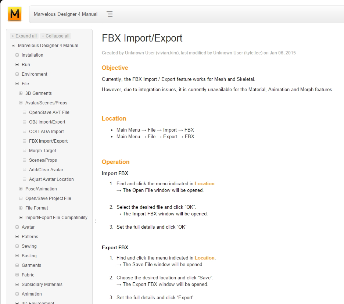This screenshot has width=344, height=304.
Task: Open Adjust Avatar Location page
Action: tap(51, 179)
